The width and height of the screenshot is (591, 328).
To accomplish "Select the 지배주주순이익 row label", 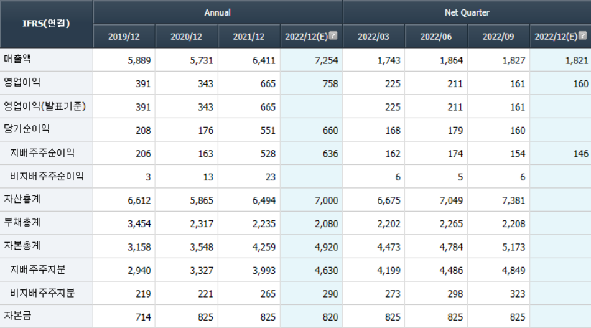I will (42, 152).
